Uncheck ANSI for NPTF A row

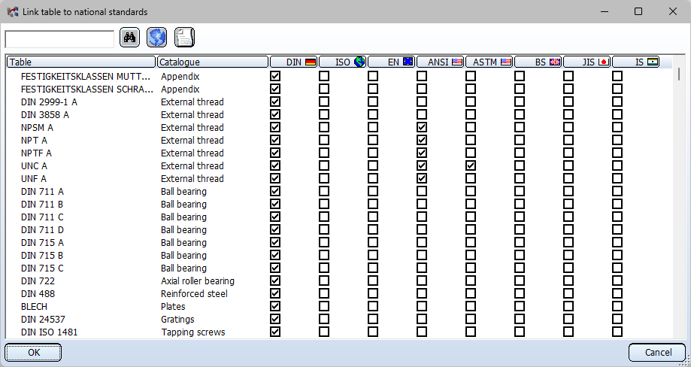422,153
